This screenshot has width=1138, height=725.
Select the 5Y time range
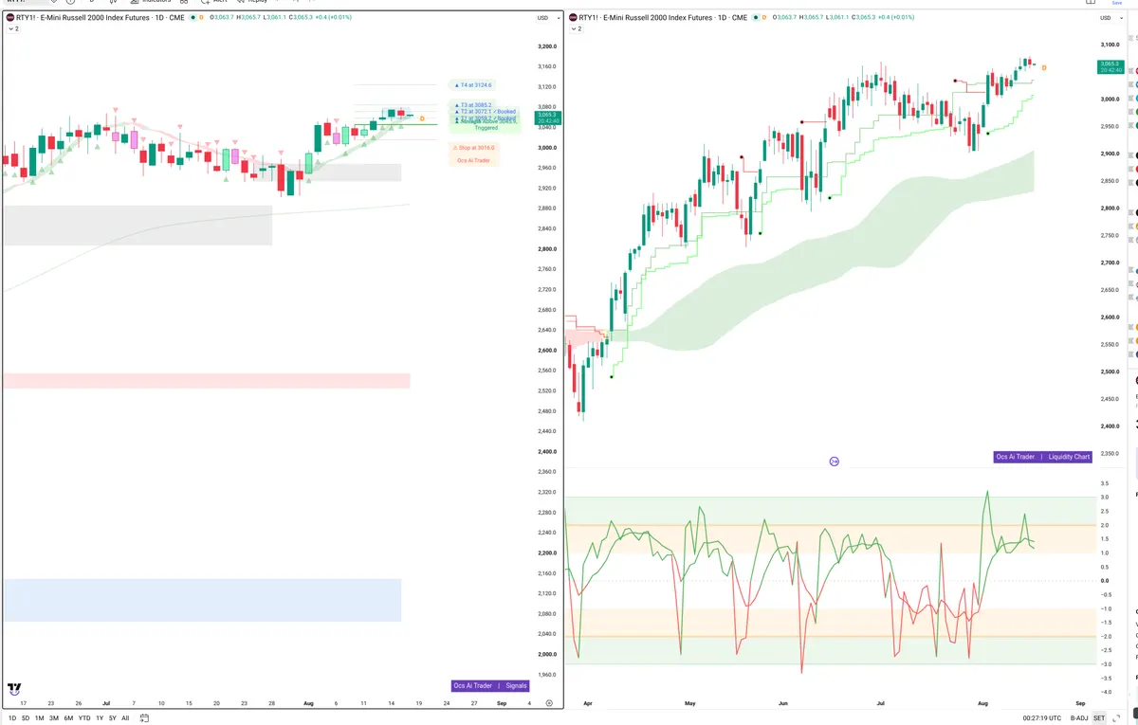tap(113, 718)
